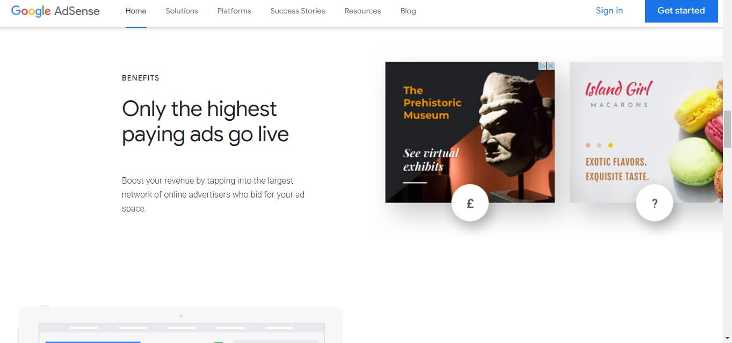The height and width of the screenshot is (343, 732).
Task: Click the "Island Girl" script logo text
Action: 619,89
